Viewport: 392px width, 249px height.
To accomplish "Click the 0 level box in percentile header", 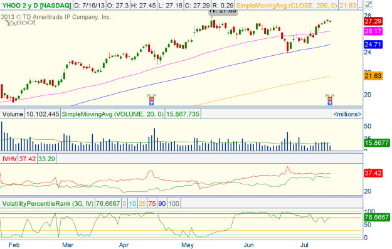I will 124,203.
